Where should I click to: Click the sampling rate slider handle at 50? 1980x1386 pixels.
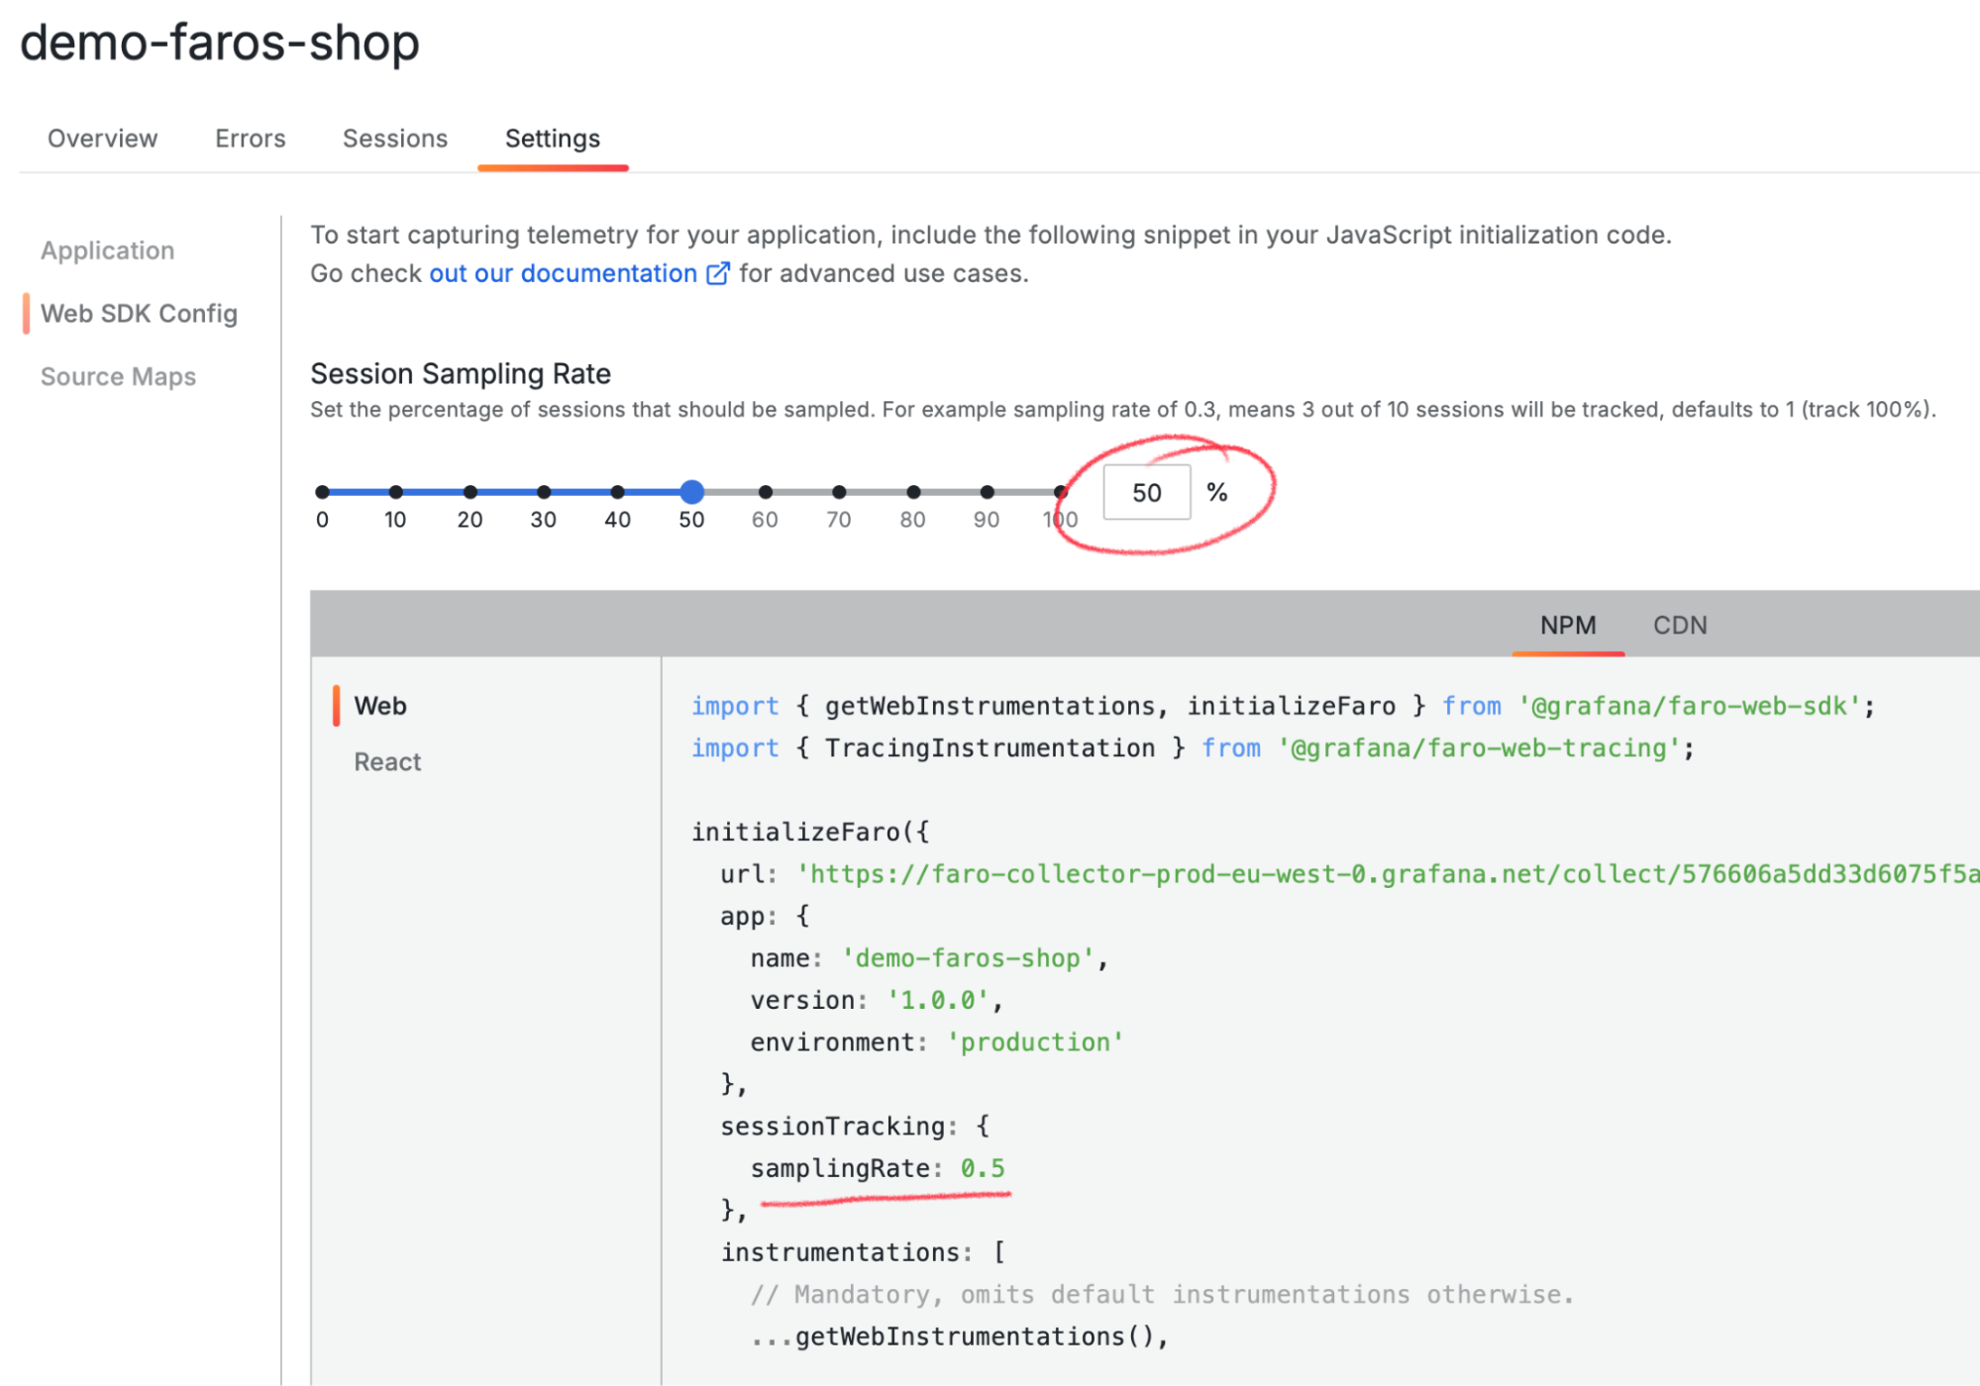691,491
